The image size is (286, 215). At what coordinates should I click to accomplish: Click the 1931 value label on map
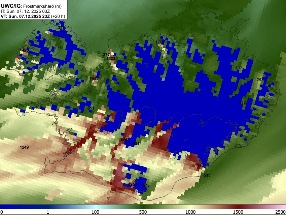pyautogui.click(x=202, y=165)
